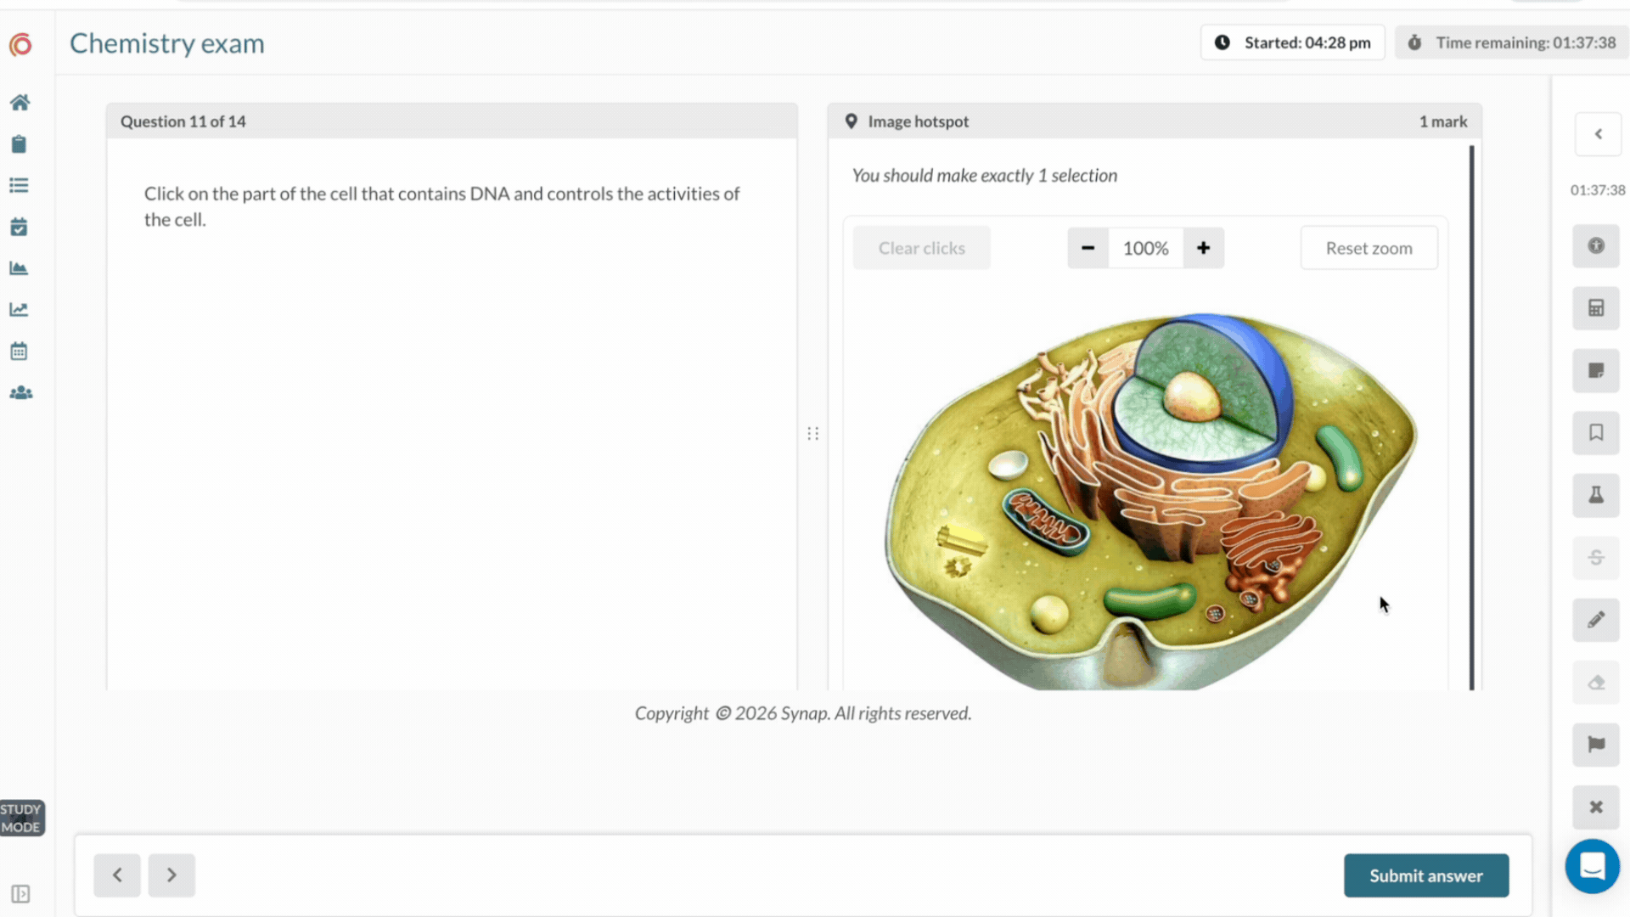Flag this question with the flag icon

pos(1596,745)
